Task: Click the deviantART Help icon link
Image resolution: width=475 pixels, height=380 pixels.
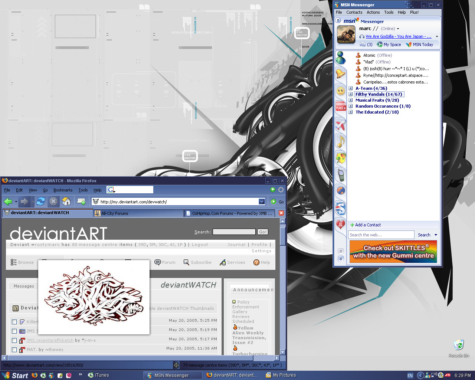Action: tap(262, 262)
